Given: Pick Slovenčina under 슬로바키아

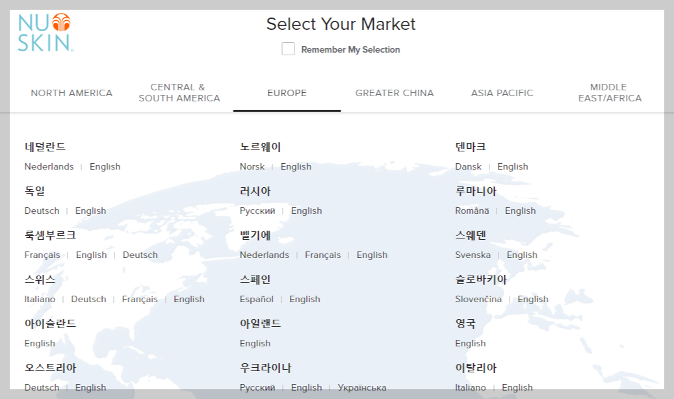Looking at the screenshot, I should point(478,299).
